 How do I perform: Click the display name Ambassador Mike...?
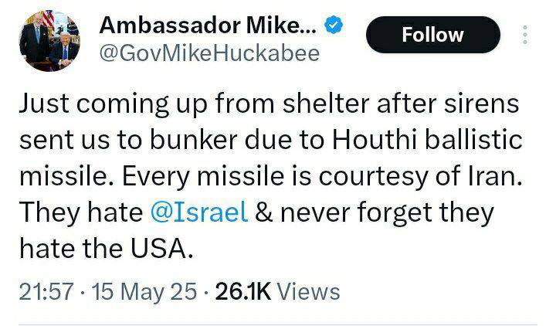click(x=208, y=26)
